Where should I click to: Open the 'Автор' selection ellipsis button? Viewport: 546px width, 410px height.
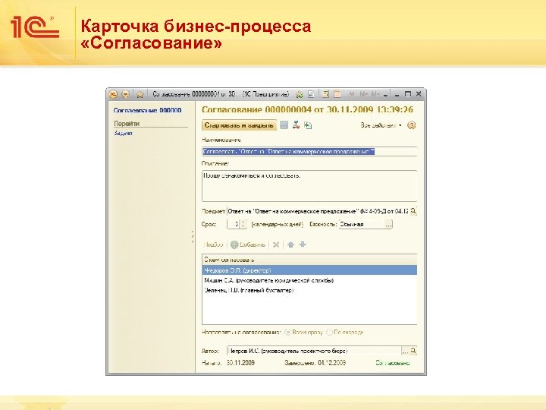coord(405,351)
